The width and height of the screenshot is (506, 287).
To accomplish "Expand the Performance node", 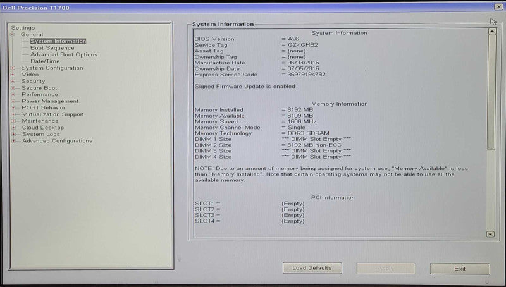I will 13,94.
